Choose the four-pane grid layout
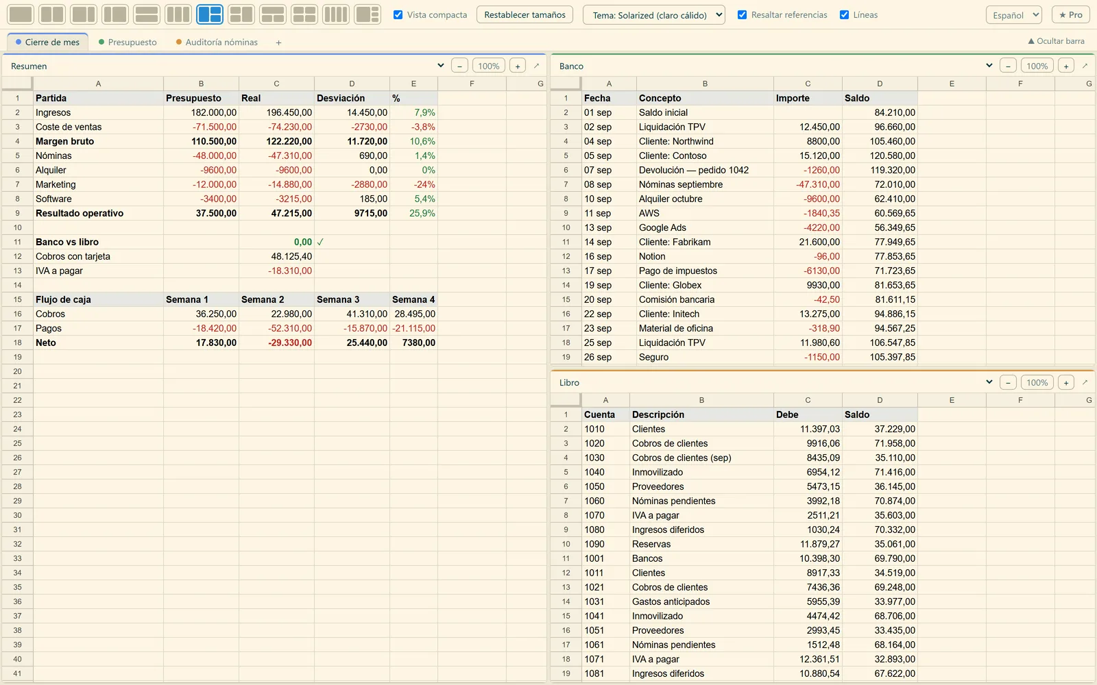 click(304, 14)
